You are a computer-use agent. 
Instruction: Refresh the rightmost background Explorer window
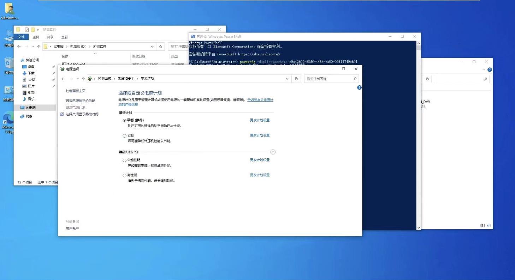click(427, 79)
